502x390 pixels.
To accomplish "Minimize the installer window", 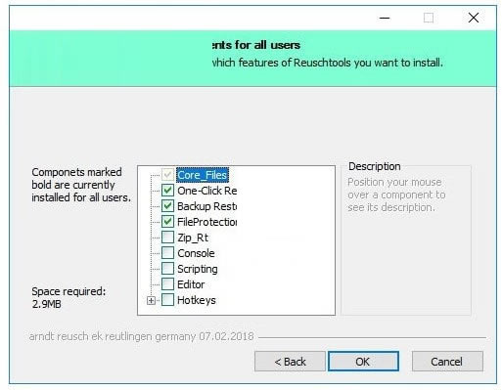I will pyautogui.click(x=385, y=18).
